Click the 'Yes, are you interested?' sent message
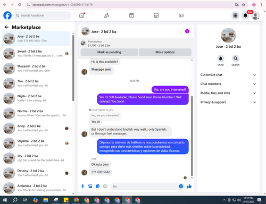 [x=170, y=89]
